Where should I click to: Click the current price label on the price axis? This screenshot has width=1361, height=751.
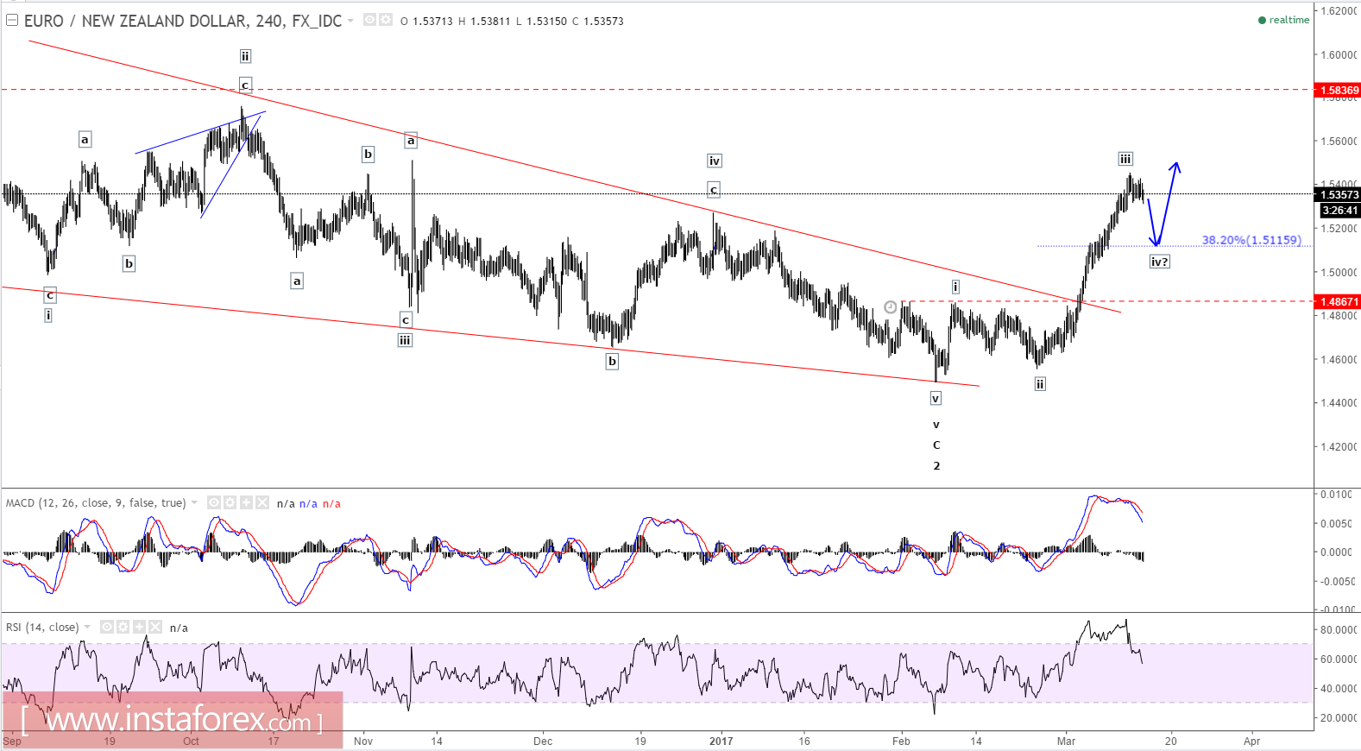tap(1339, 194)
